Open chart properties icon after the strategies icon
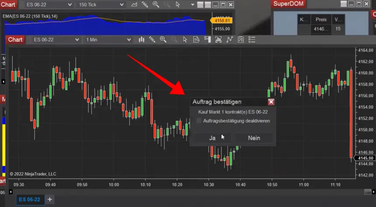 tap(240, 40)
